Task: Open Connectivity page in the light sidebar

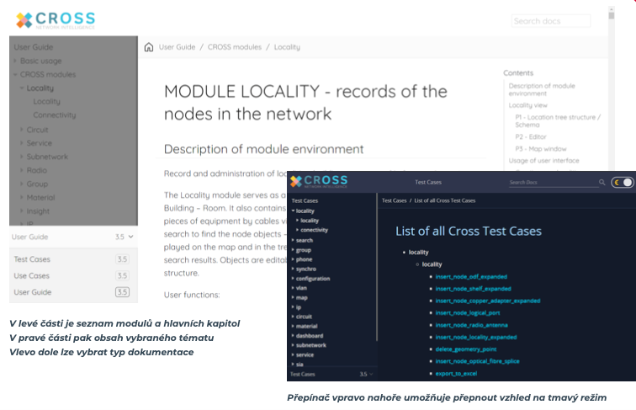Action: (55, 115)
